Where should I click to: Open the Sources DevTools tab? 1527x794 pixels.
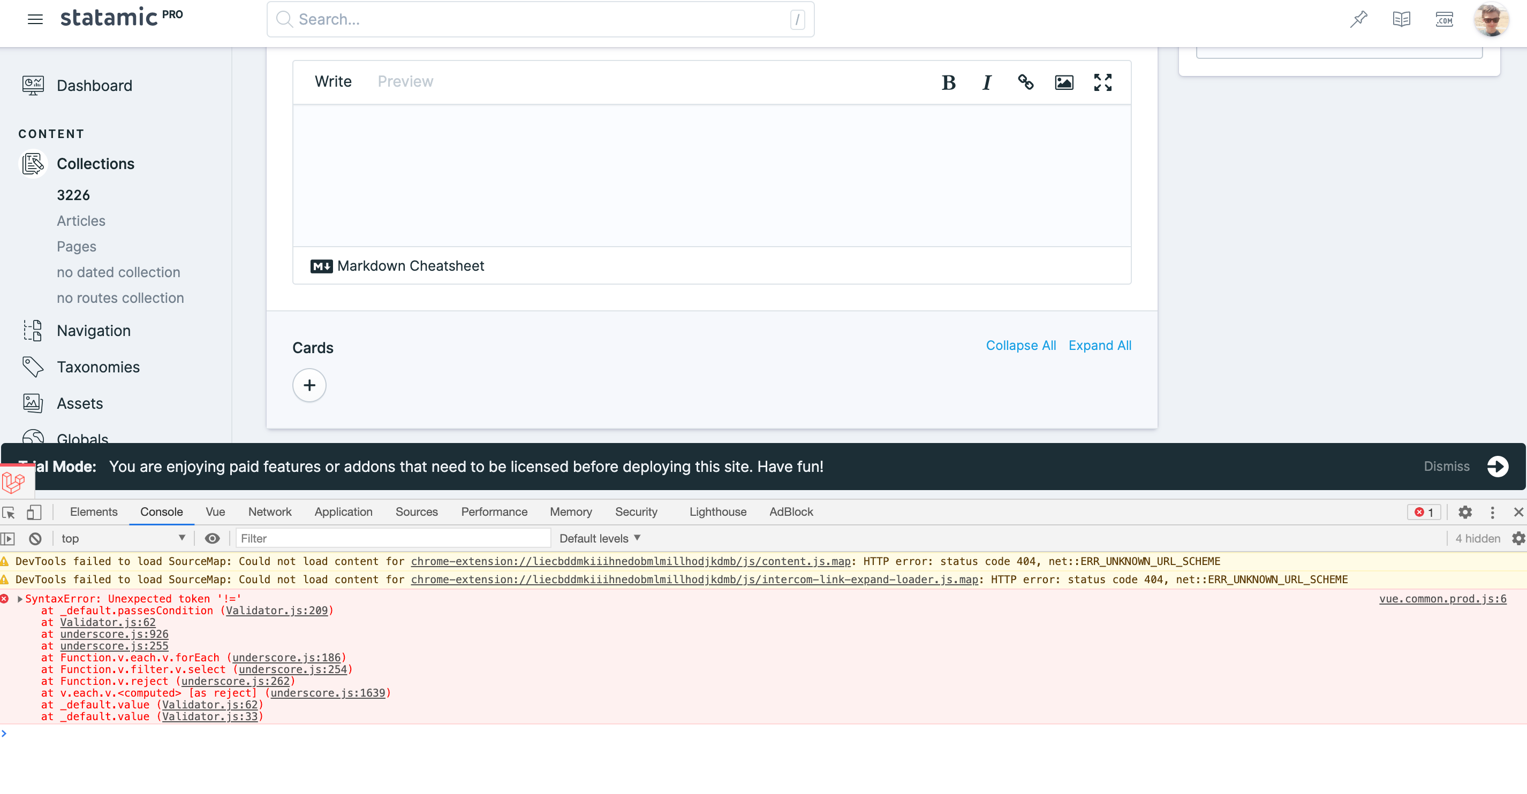click(417, 512)
